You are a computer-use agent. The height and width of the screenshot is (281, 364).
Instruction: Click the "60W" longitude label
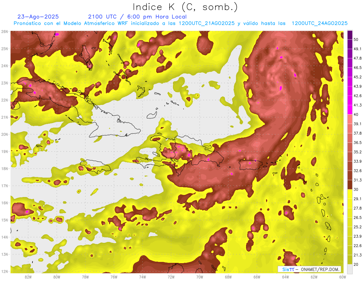click(x=342, y=277)
